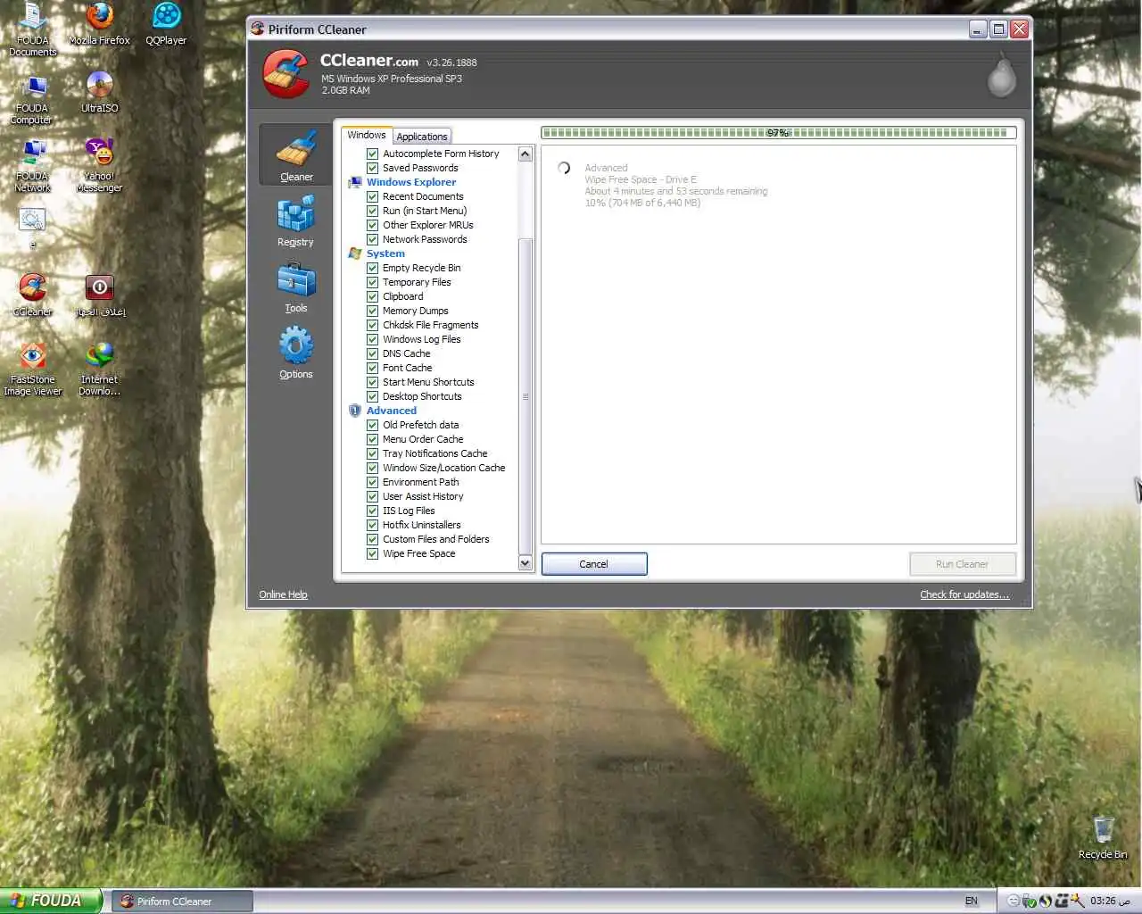Select Window Size/Location Cache entry
Image resolution: width=1142 pixels, height=914 pixels.
(x=444, y=468)
